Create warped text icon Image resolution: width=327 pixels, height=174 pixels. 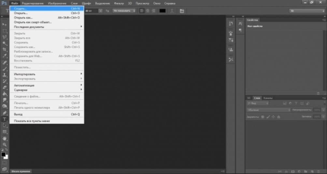(x=172, y=11)
